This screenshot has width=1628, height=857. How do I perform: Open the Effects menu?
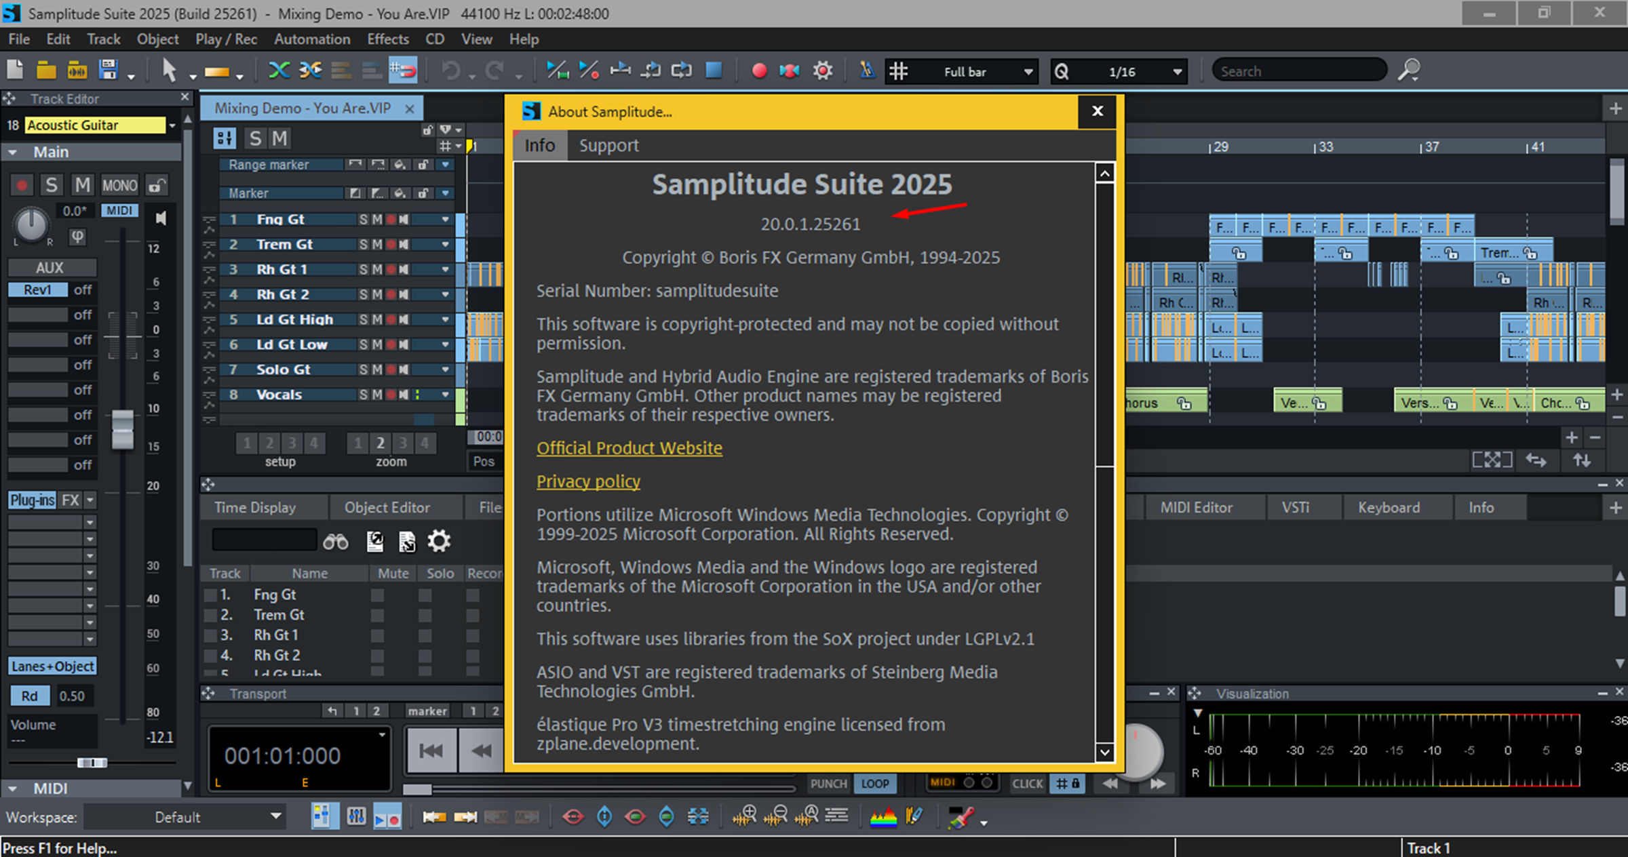[x=388, y=39]
